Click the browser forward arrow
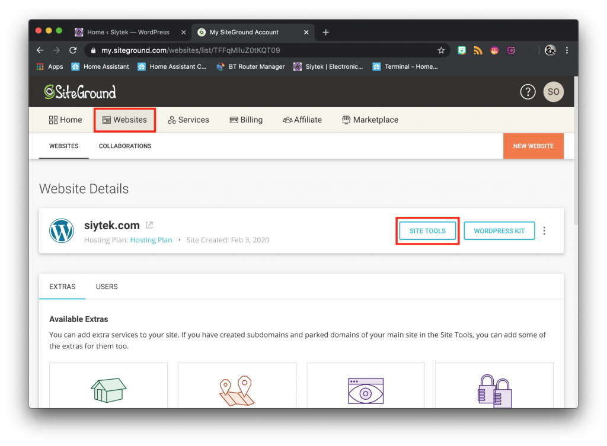 (56, 50)
